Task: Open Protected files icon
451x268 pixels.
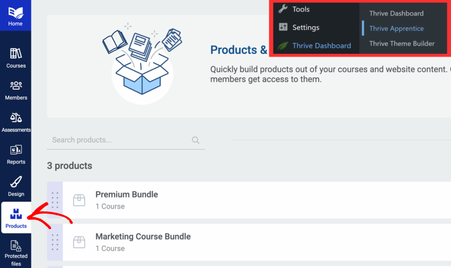Action: pos(16,246)
